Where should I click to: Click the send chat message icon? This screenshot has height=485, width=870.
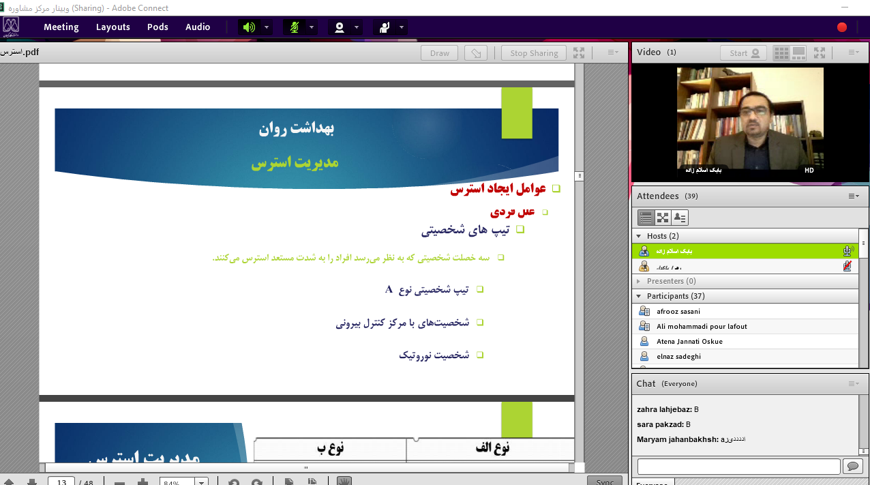coord(852,466)
